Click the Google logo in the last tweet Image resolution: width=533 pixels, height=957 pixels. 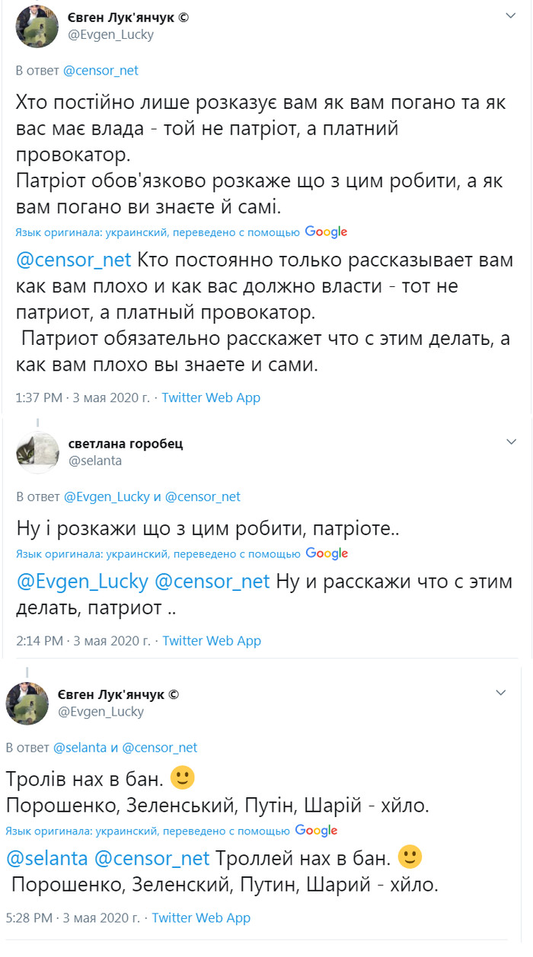tap(316, 830)
